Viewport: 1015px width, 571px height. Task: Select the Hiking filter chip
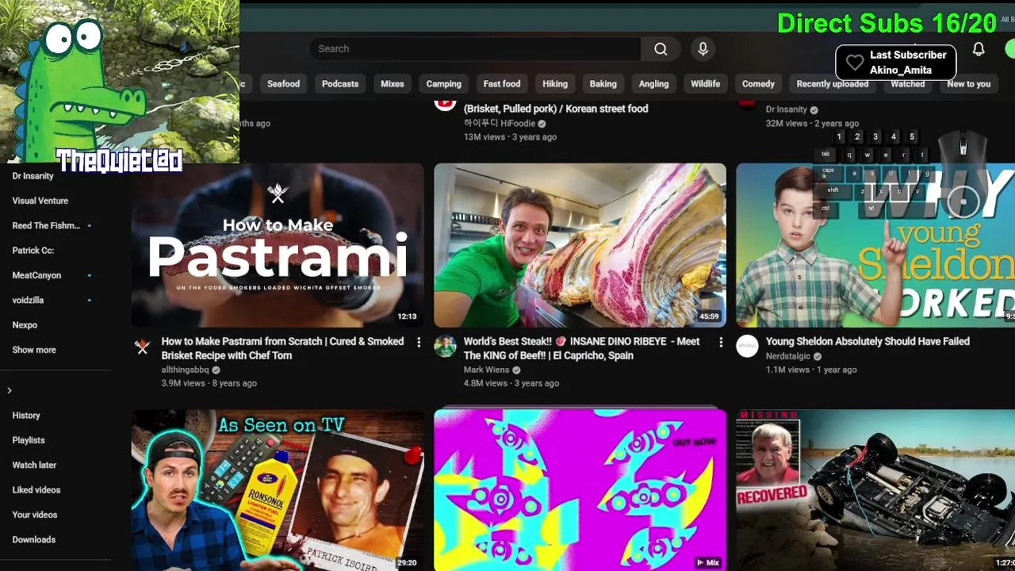pyautogui.click(x=555, y=83)
